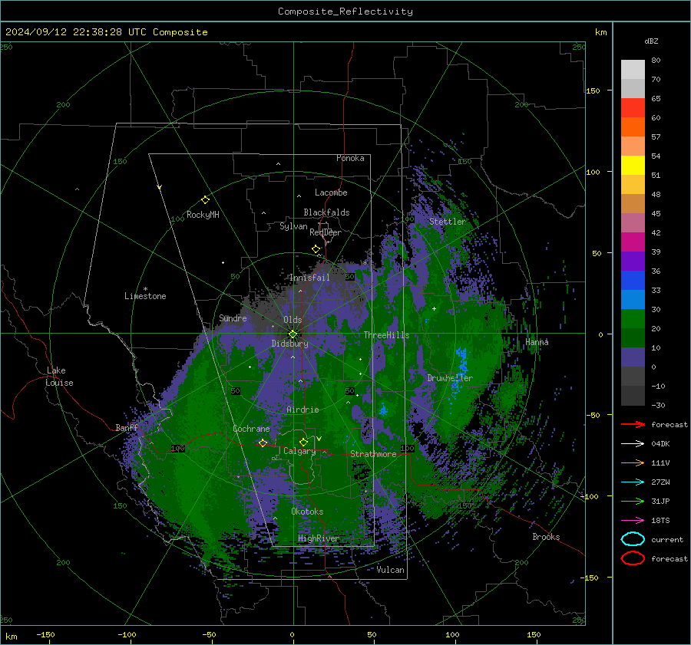The width and height of the screenshot is (691, 645).
Task: Click the Blackfalds city label
Action: (326, 212)
